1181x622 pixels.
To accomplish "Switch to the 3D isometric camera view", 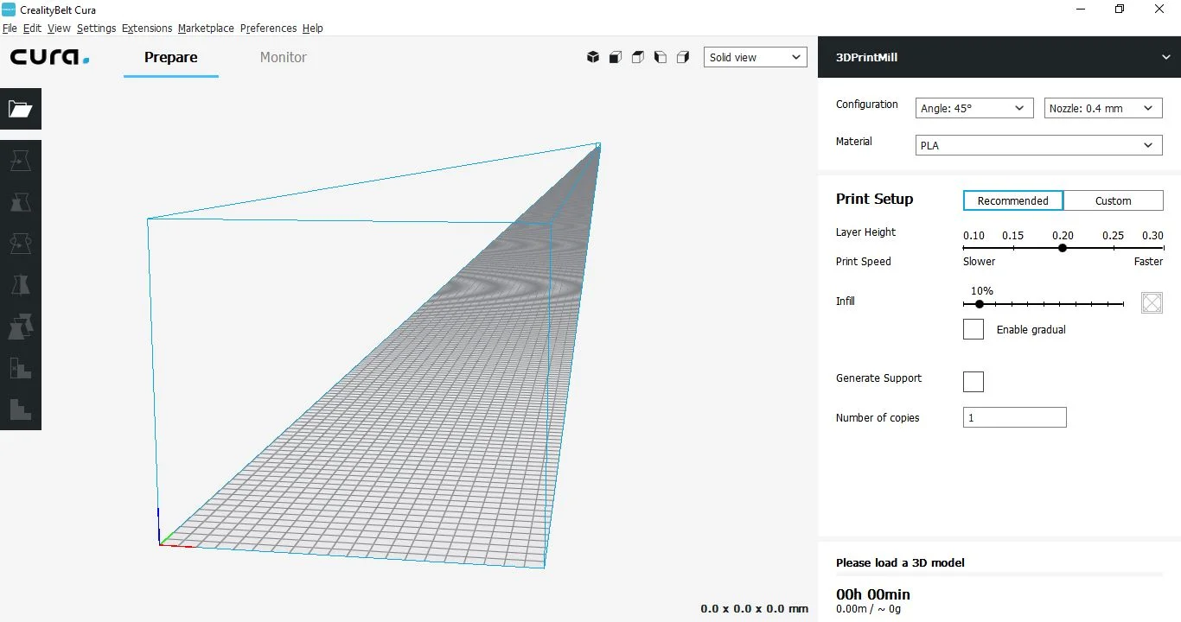I will tap(593, 57).
